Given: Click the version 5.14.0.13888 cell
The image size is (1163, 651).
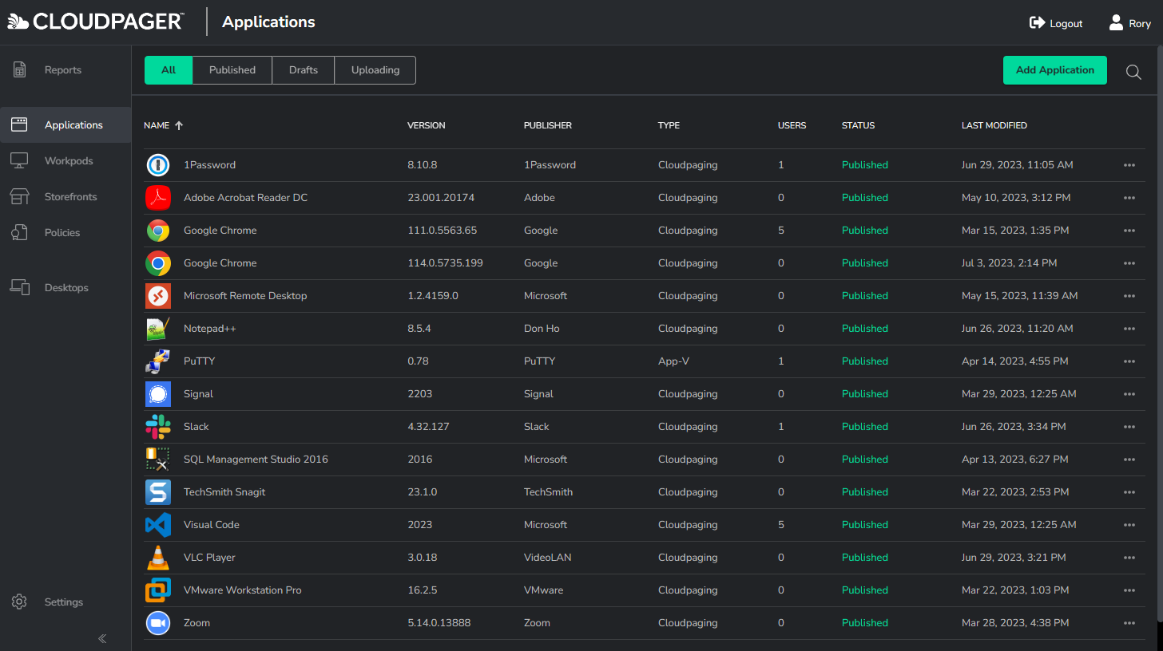Looking at the screenshot, I should [x=439, y=623].
